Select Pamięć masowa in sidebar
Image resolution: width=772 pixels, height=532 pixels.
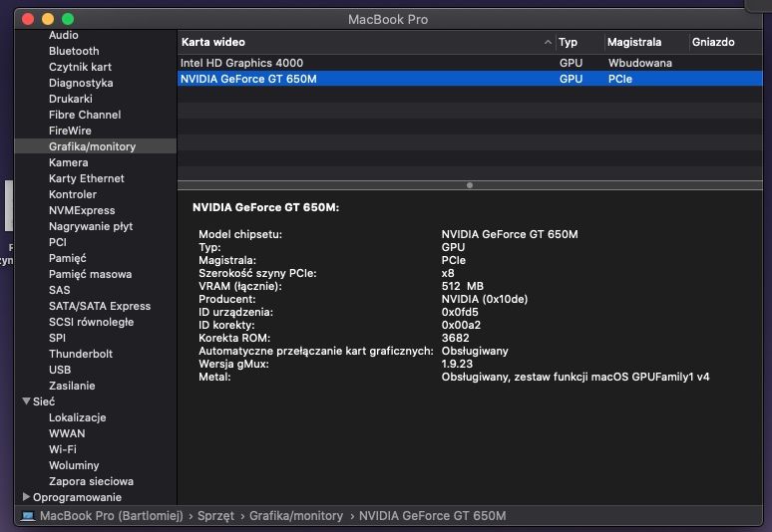click(x=90, y=274)
